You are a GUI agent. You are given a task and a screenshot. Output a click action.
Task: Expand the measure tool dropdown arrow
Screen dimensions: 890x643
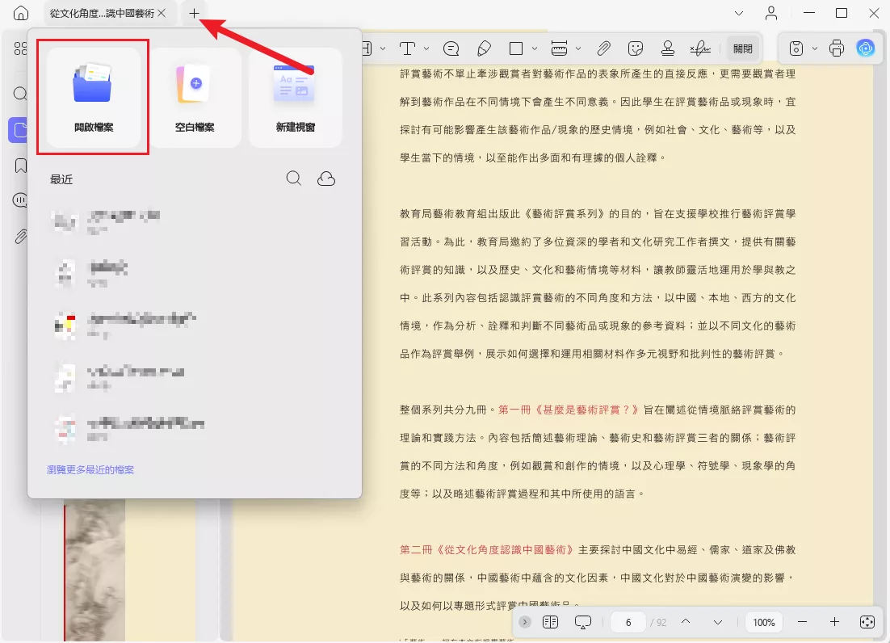coord(578,48)
